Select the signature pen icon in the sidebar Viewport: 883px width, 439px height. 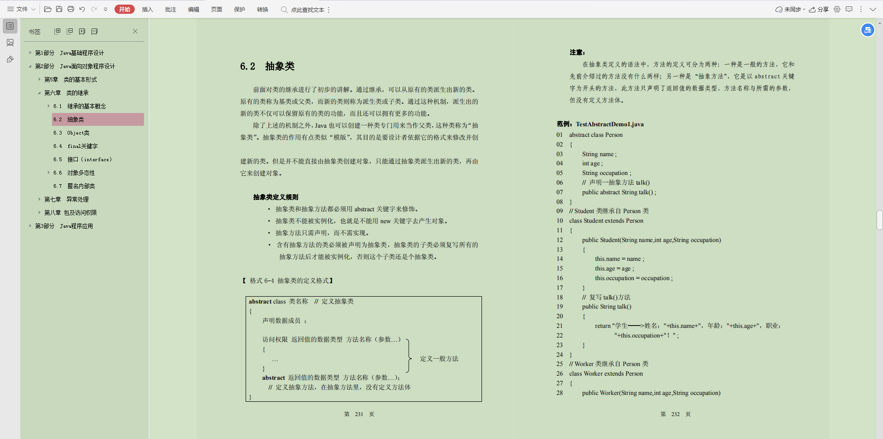click(x=10, y=59)
